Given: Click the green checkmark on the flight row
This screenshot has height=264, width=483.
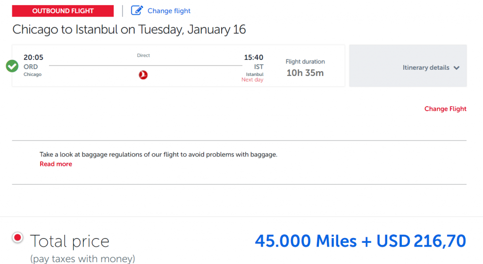Looking at the screenshot, I should 12,66.
